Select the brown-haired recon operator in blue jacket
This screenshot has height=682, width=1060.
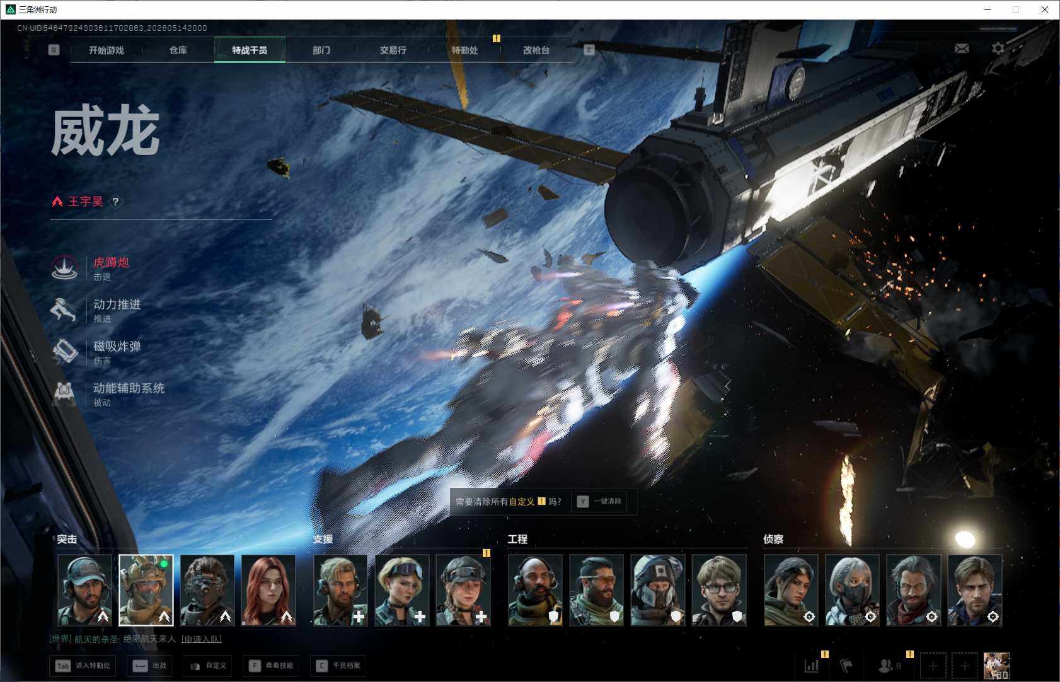tap(975, 591)
